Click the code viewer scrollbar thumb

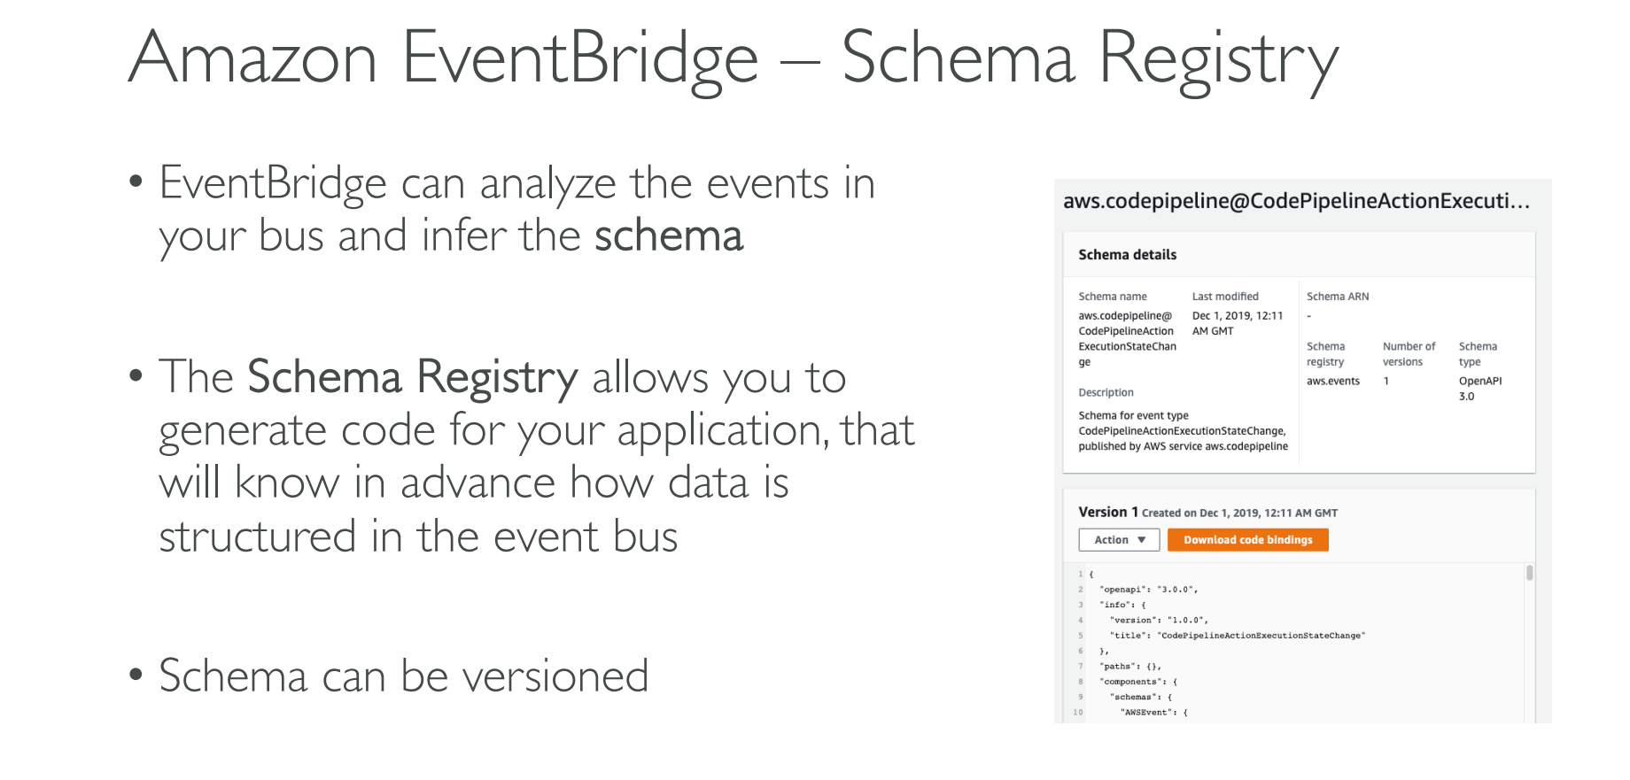1530,573
